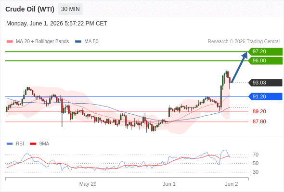Click the 30 MIN timeframe badge
The height and width of the screenshot is (192, 284).
pos(70,9)
